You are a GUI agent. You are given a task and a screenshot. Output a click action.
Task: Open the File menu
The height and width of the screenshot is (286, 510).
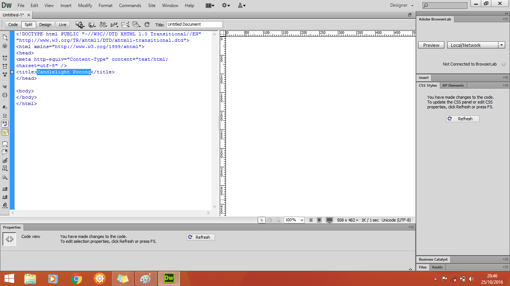click(21, 6)
